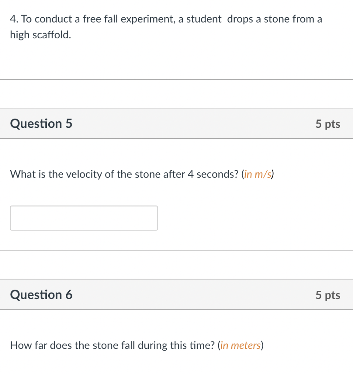Click the word "student" in the problem statement
The height and width of the screenshot is (374, 353).
pyautogui.click(x=204, y=19)
